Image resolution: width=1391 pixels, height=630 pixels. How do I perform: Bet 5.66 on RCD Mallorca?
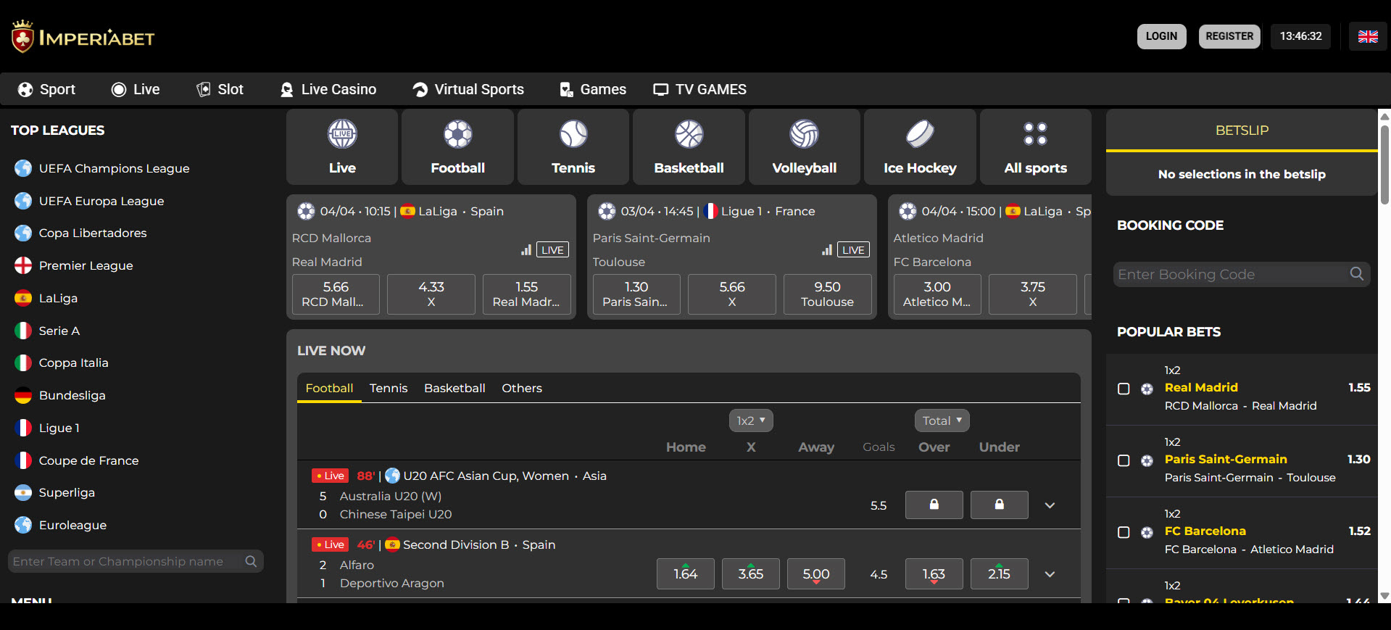(336, 294)
